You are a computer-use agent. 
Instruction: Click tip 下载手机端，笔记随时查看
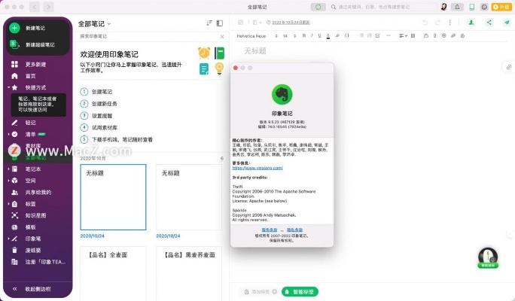[x=122, y=139]
